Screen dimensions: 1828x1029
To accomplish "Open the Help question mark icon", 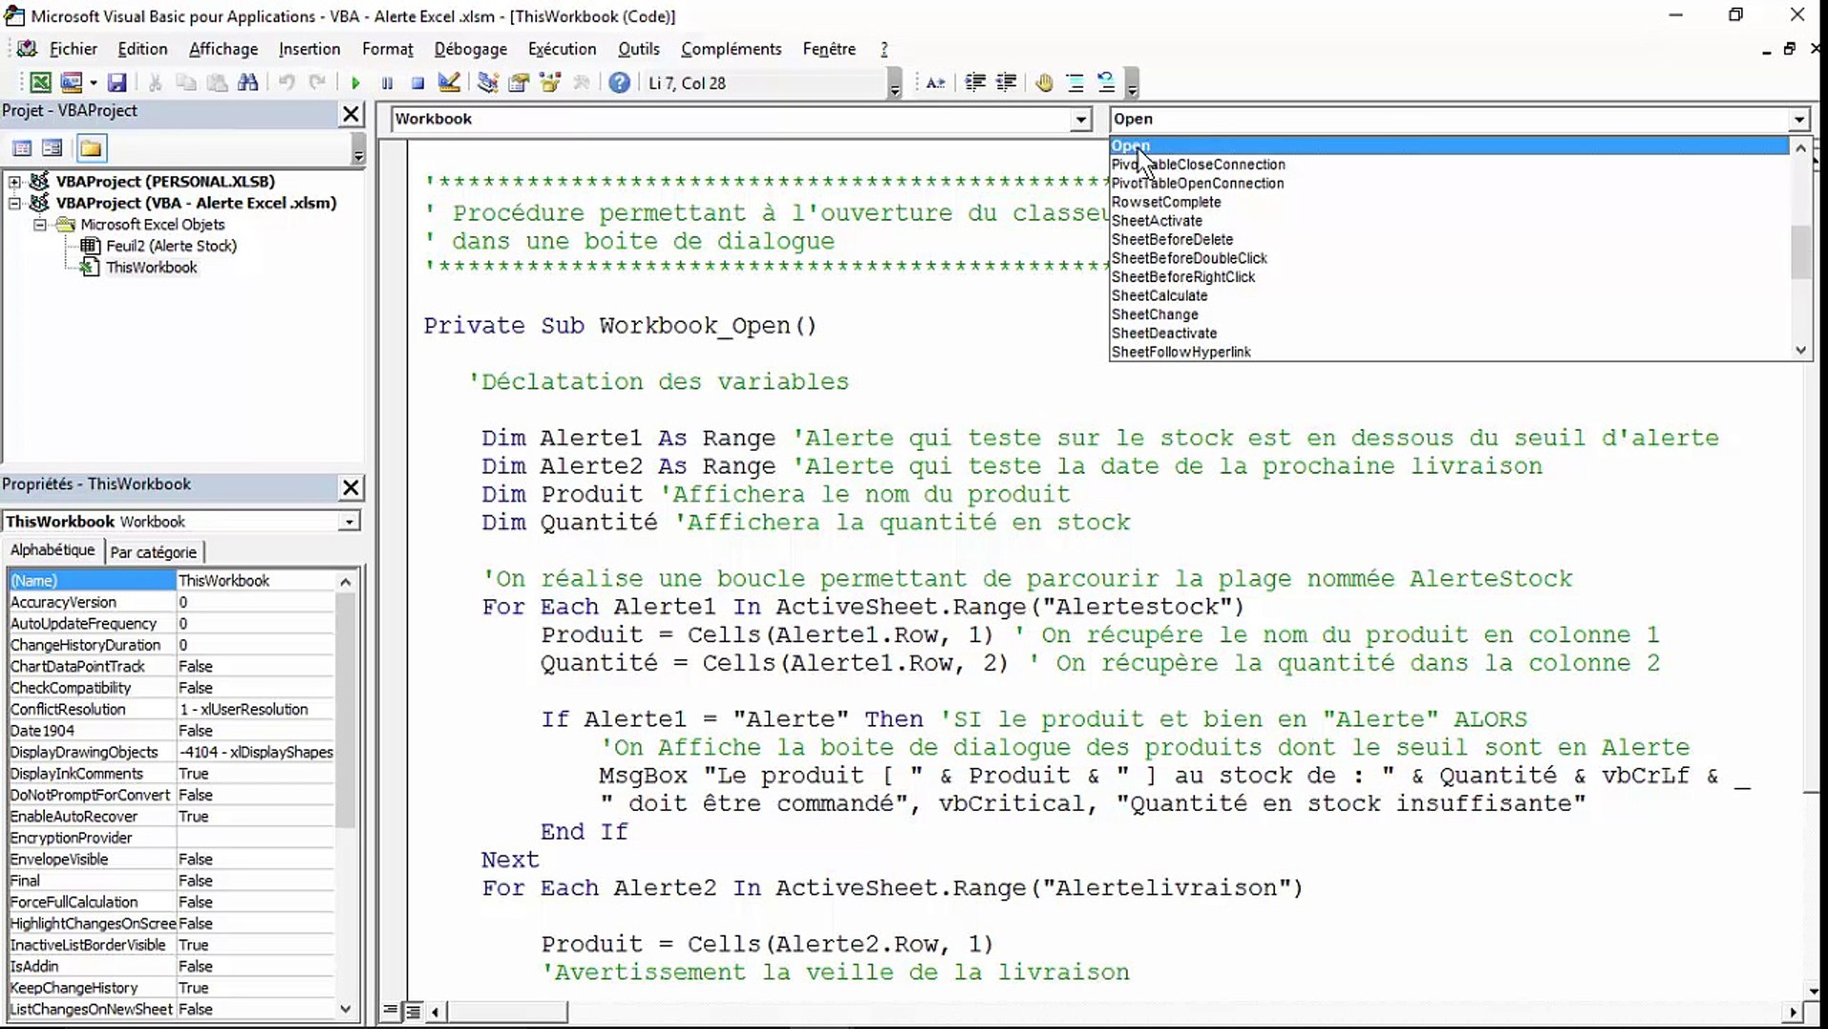I will pos(619,83).
